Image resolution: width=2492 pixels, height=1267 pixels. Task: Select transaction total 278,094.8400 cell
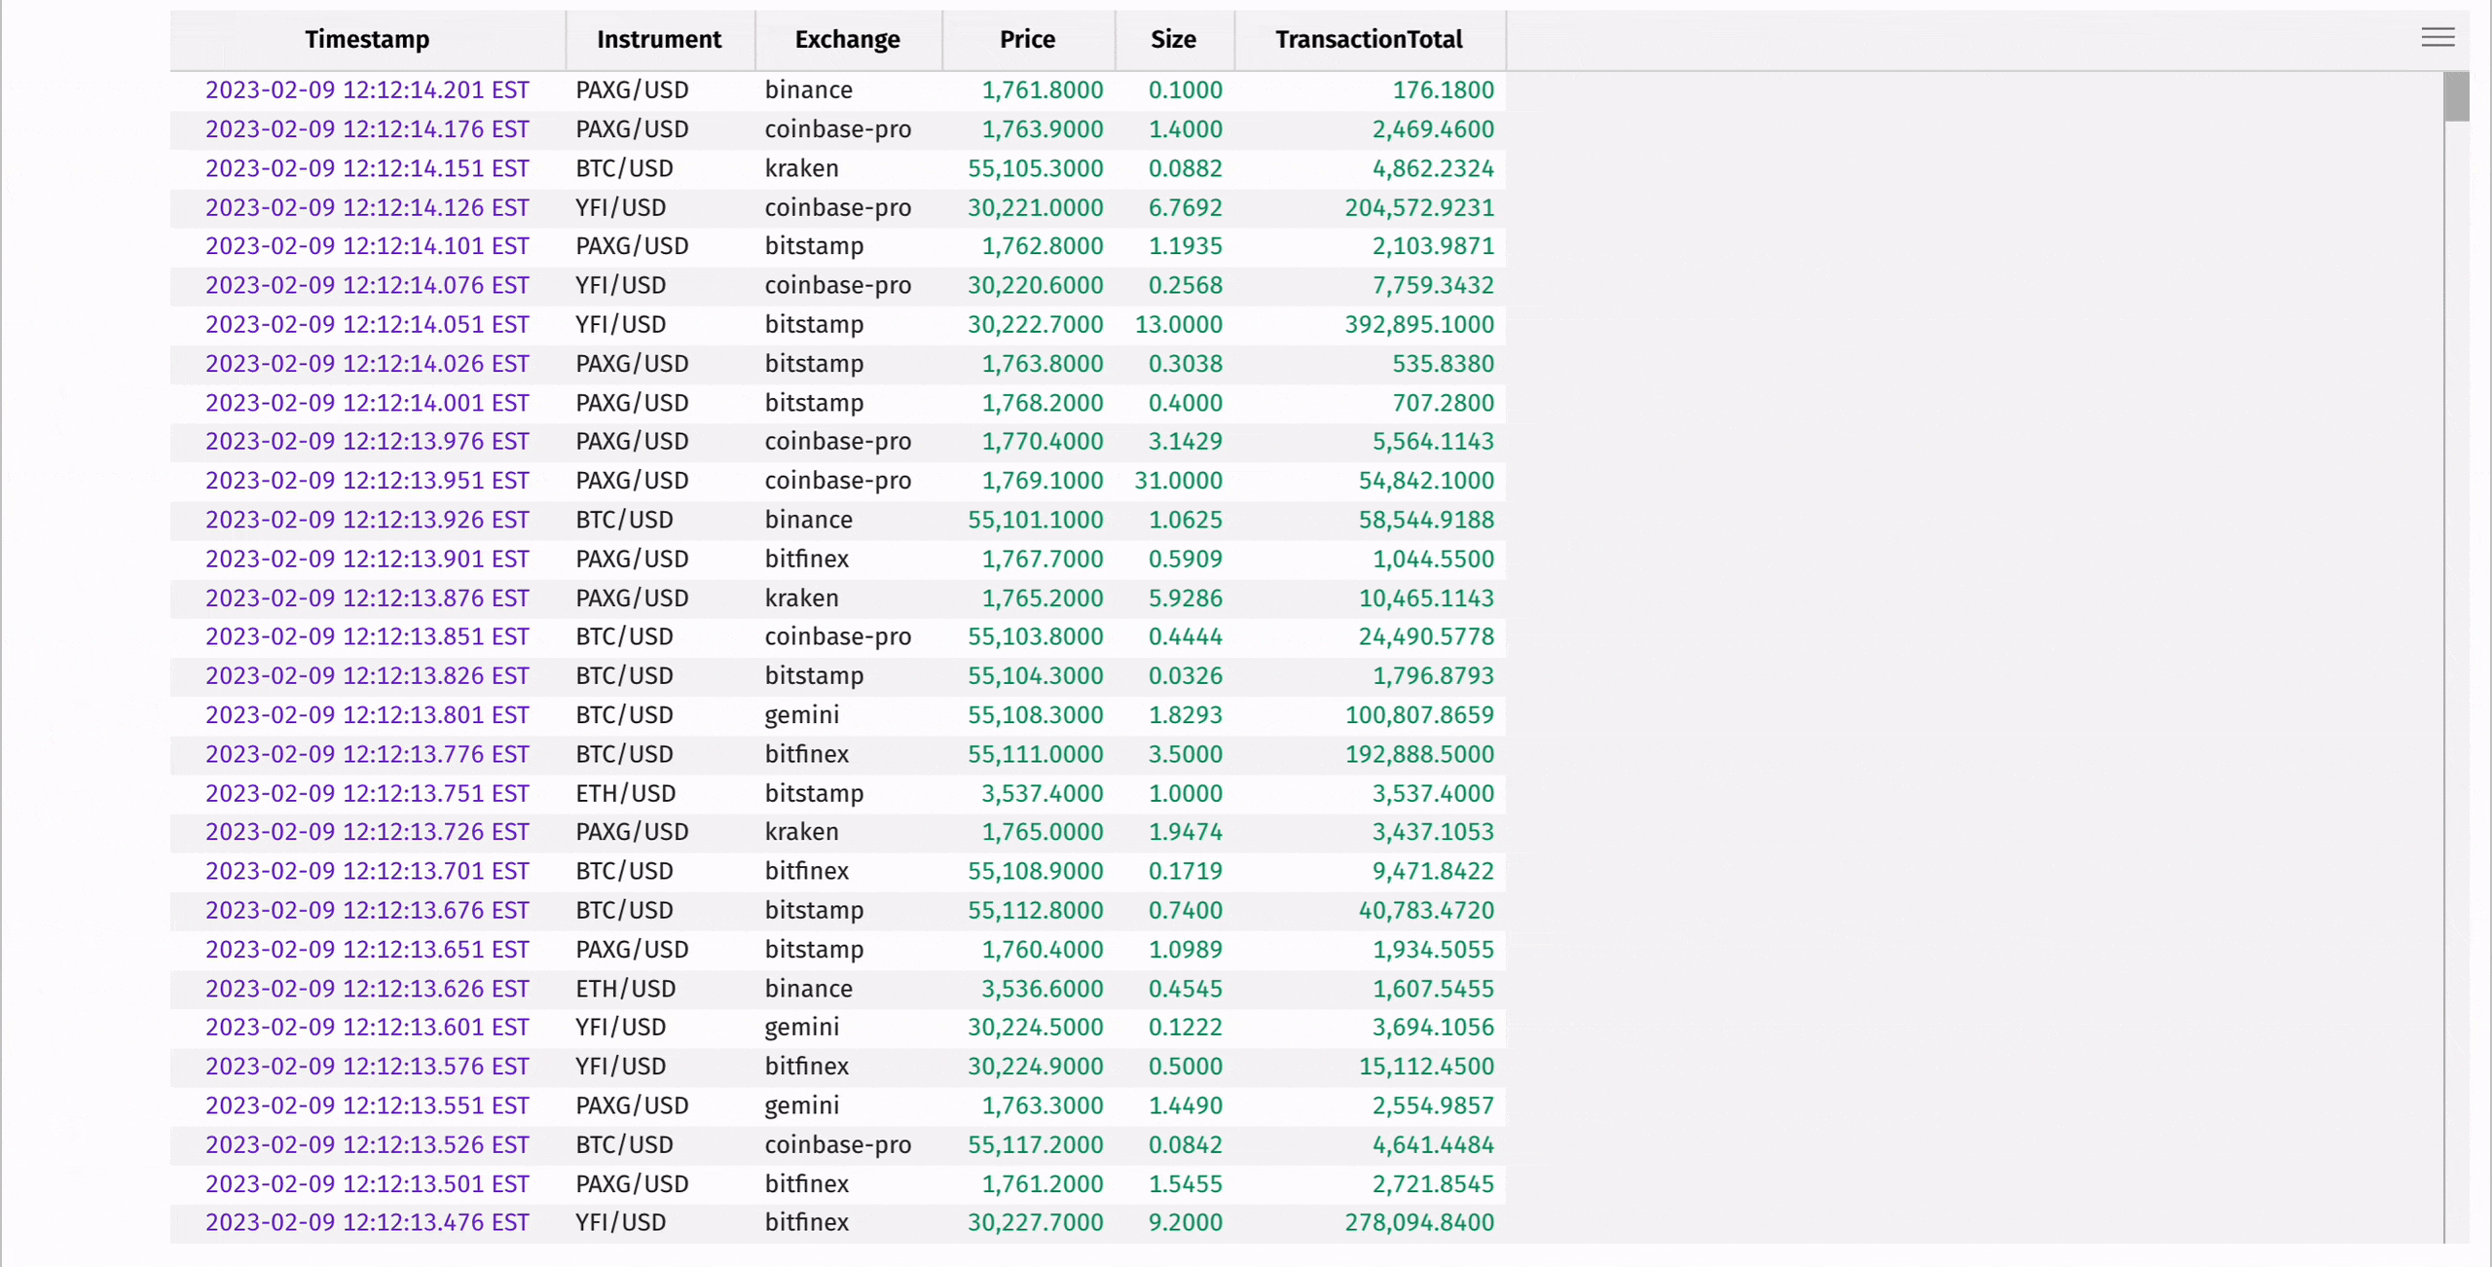pos(1418,1223)
